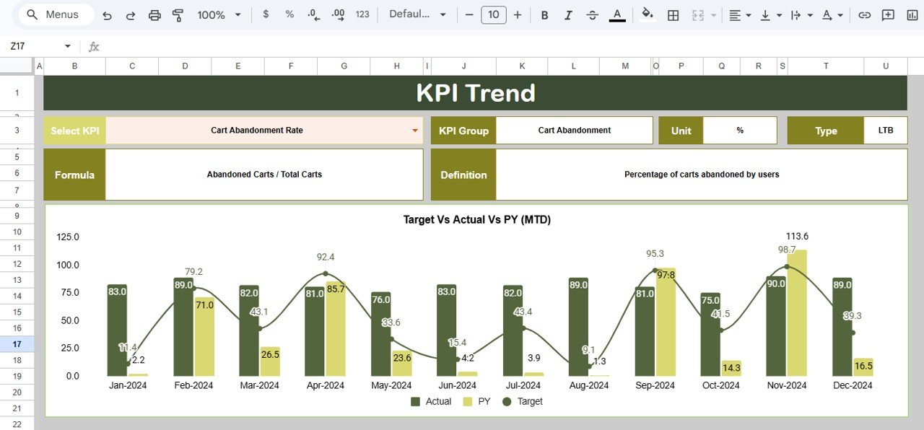Increase decimal places

point(337,14)
